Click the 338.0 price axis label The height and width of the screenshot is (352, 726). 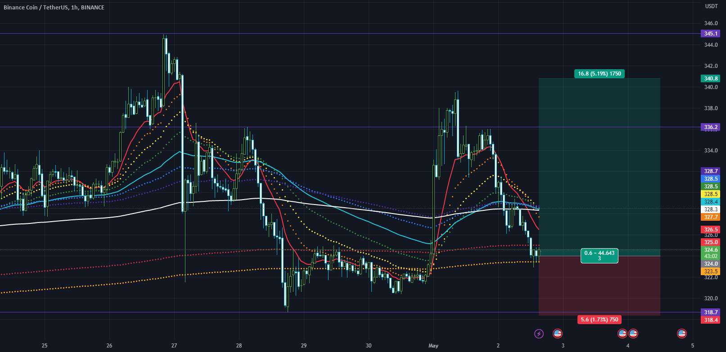click(x=711, y=108)
